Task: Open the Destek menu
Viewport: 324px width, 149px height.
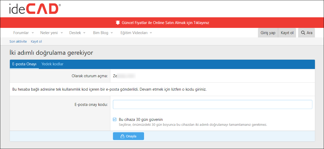Action: (x=75, y=33)
